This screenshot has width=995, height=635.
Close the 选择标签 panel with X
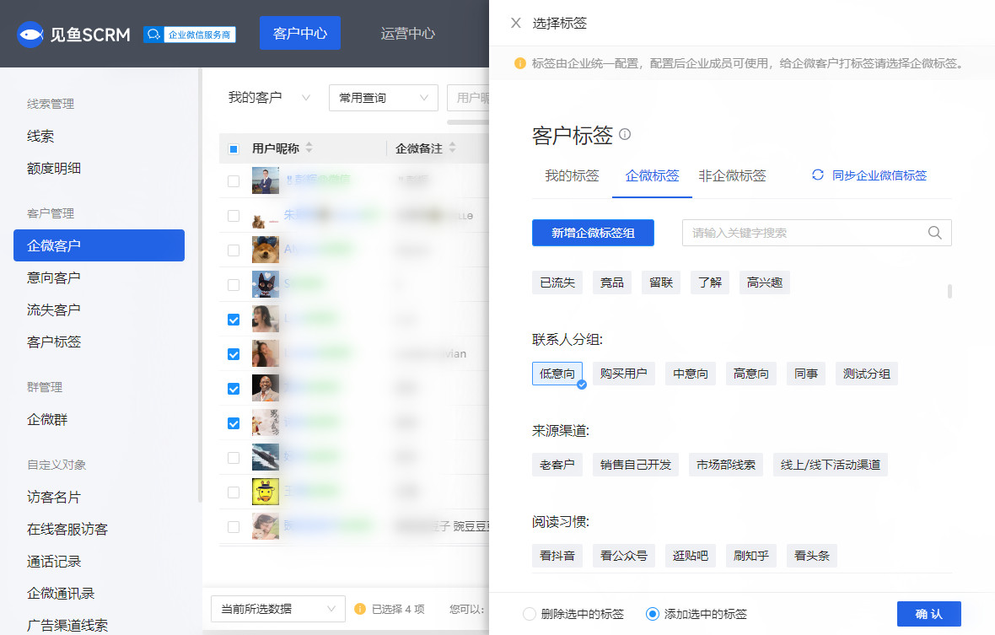point(516,23)
